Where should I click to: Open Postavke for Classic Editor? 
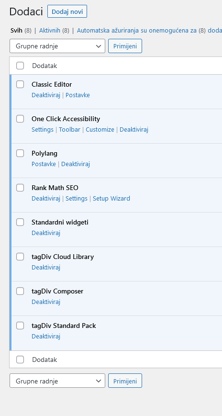(78, 95)
